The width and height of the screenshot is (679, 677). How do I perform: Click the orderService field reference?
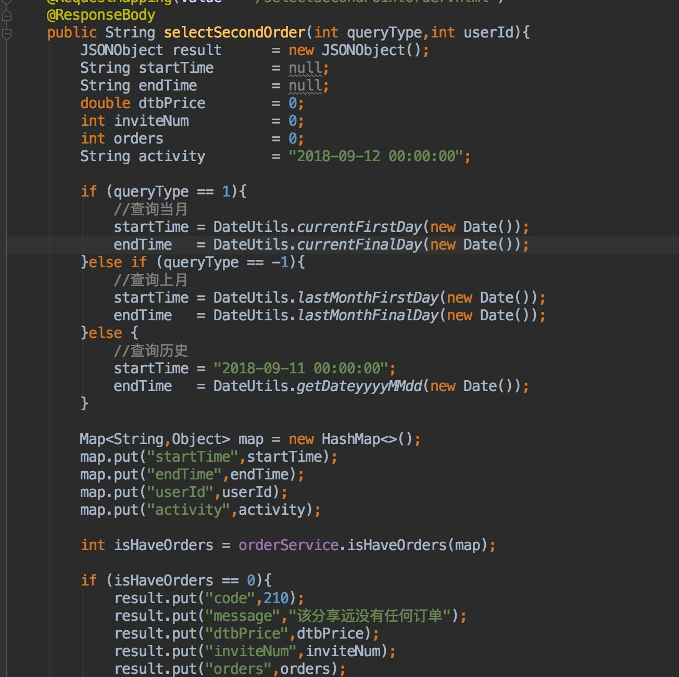(288, 545)
